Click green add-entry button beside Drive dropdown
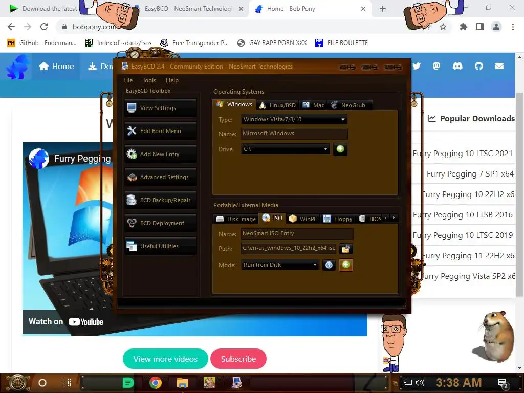The height and width of the screenshot is (393, 524). 340,149
